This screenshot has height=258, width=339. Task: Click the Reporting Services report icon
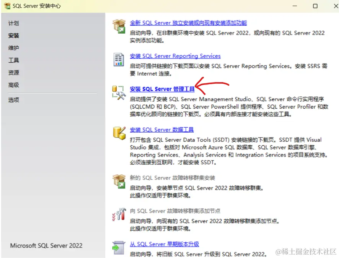(119, 59)
